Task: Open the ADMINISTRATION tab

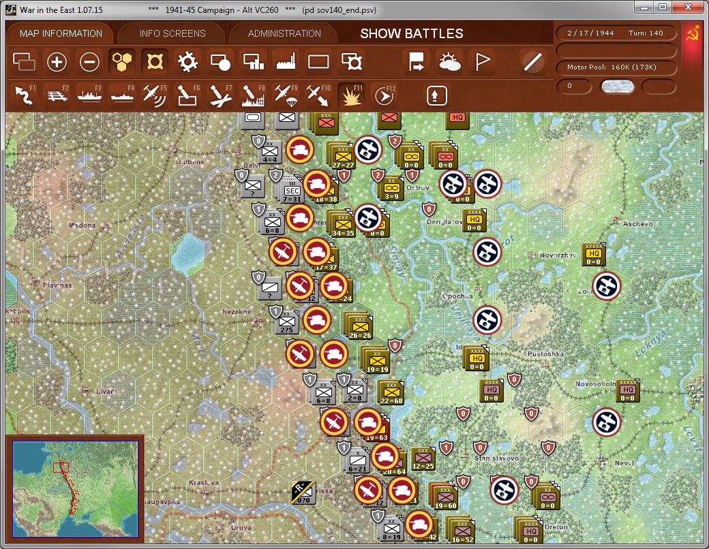Action: pyautogui.click(x=284, y=33)
